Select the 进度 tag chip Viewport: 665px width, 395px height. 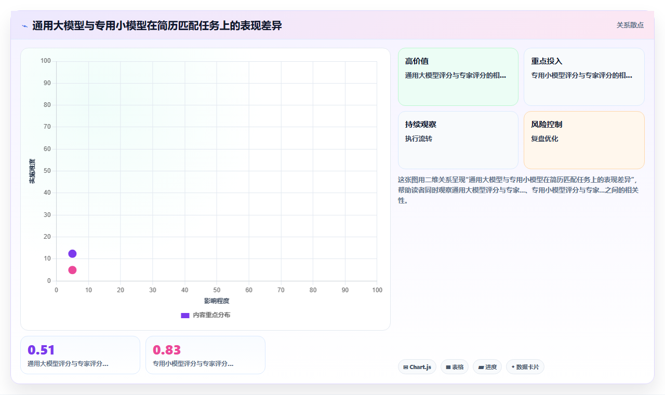(x=487, y=367)
